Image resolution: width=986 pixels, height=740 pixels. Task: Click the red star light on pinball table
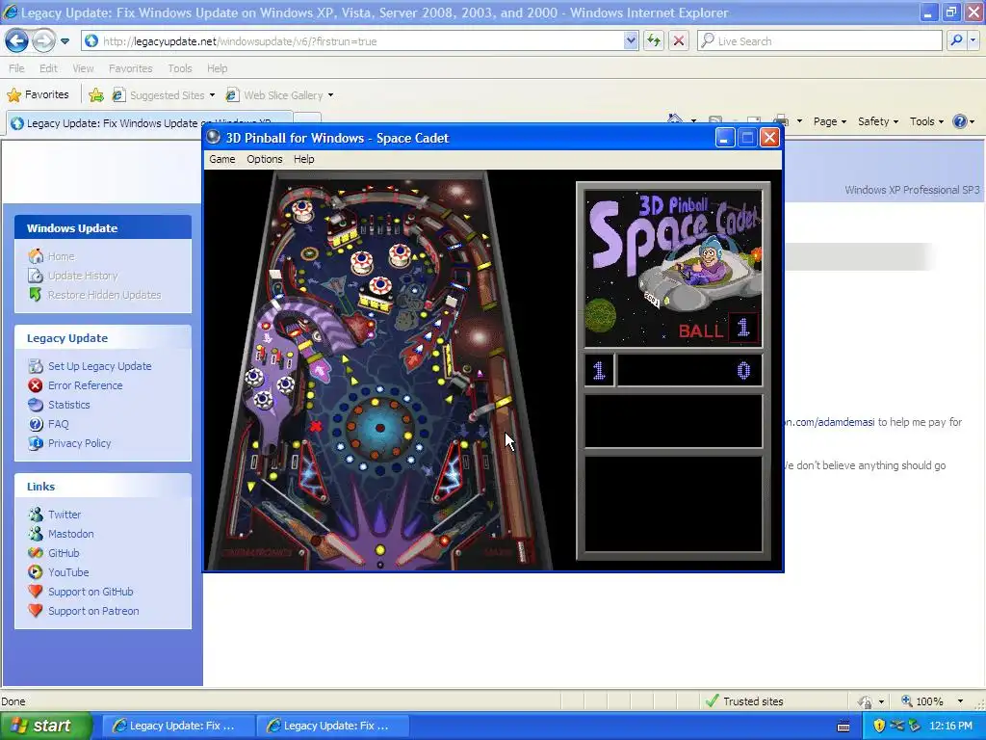click(316, 426)
